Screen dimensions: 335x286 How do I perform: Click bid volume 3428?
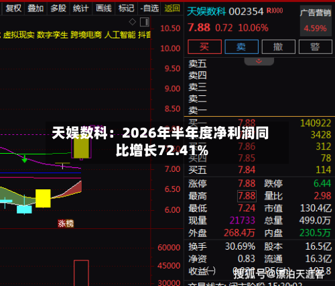(321, 135)
